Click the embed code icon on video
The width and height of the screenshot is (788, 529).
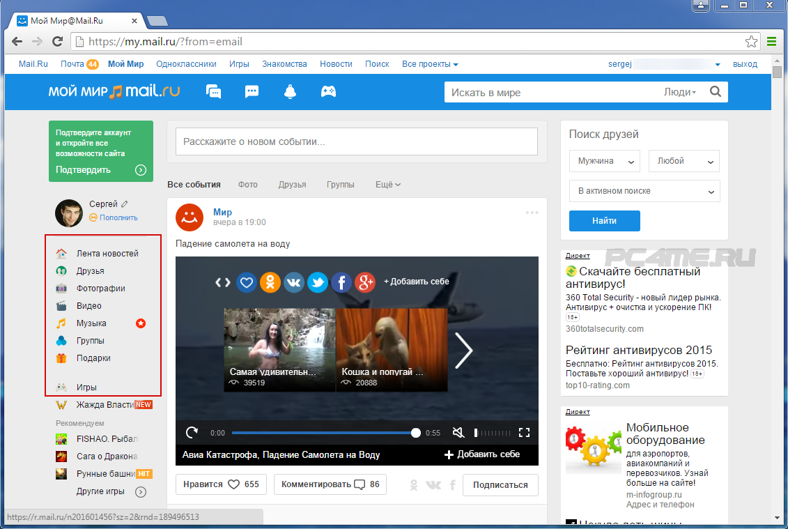point(223,282)
